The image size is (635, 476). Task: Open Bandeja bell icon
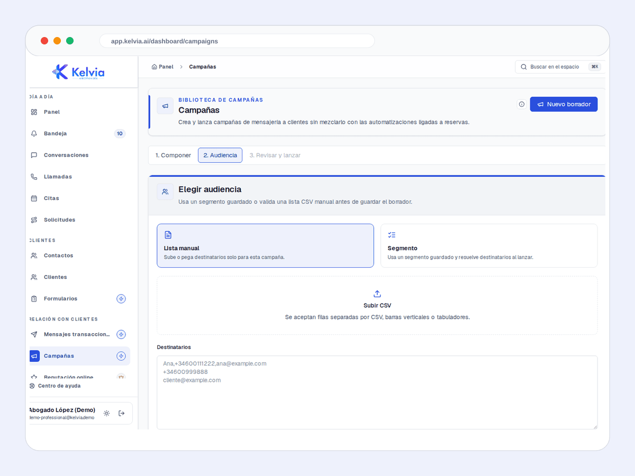tap(34, 134)
